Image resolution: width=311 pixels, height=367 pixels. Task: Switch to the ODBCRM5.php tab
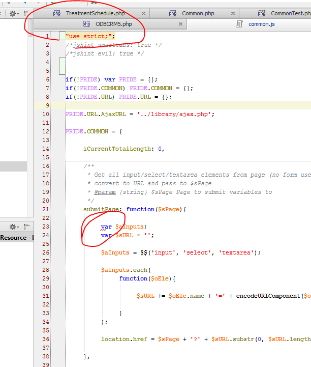[113, 24]
